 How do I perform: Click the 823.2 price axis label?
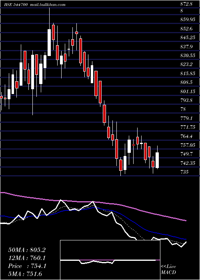coord(186,64)
